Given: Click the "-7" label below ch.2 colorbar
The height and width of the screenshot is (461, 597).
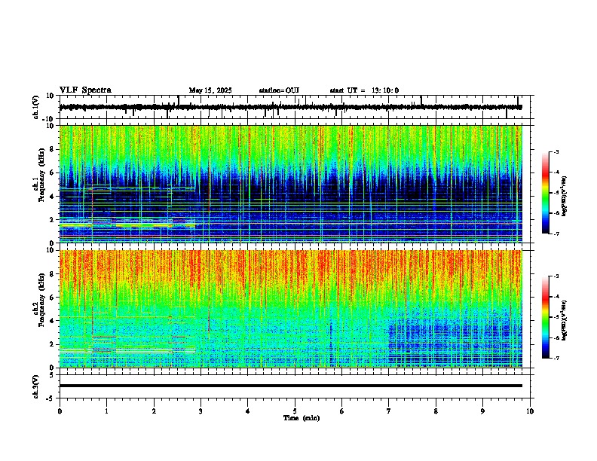Looking at the screenshot, I should (x=556, y=358).
